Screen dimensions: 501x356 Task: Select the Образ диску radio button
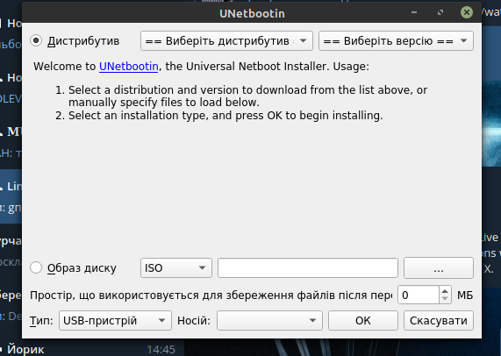click(x=36, y=267)
